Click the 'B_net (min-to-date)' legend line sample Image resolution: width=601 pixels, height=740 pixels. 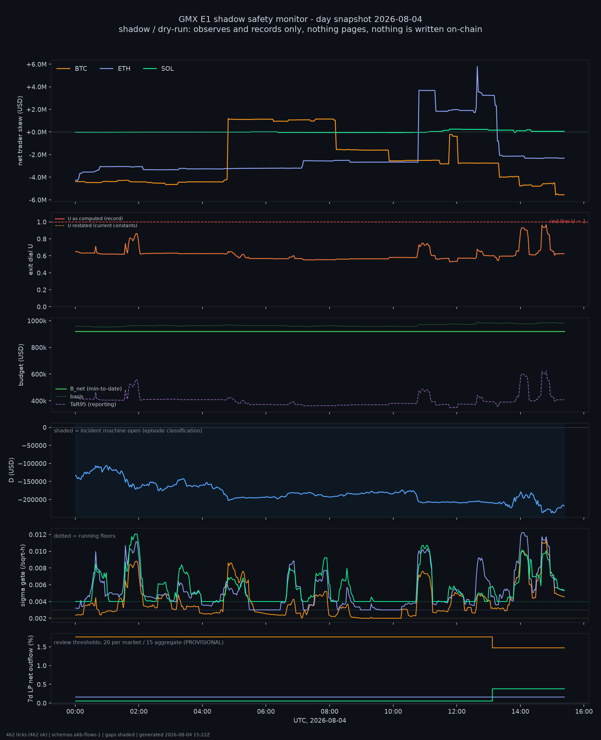[x=61, y=389]
